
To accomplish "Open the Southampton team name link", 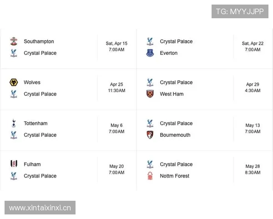I will tap(39, 42).
